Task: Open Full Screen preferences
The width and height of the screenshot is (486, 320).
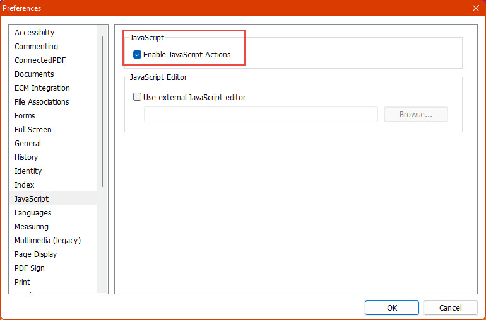Action: (x=33, y=130)
